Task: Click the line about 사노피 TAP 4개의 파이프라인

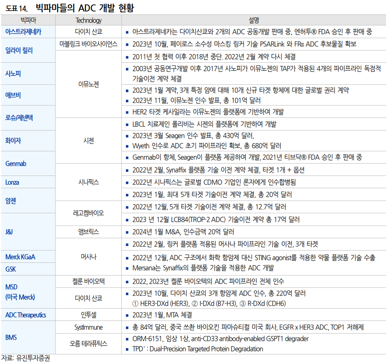Action: point(257,73)
